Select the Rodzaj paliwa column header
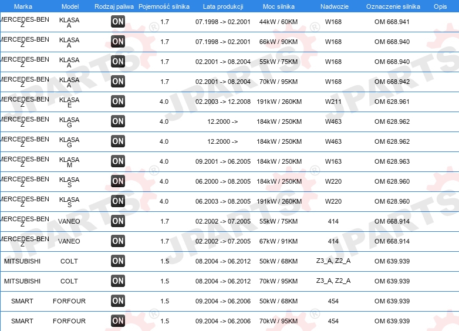The image size is (459, 331). (x=114, y=6)
